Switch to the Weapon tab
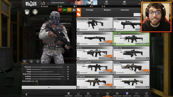The width and height of the screenshot is (173, 97). tap(107, 10)
